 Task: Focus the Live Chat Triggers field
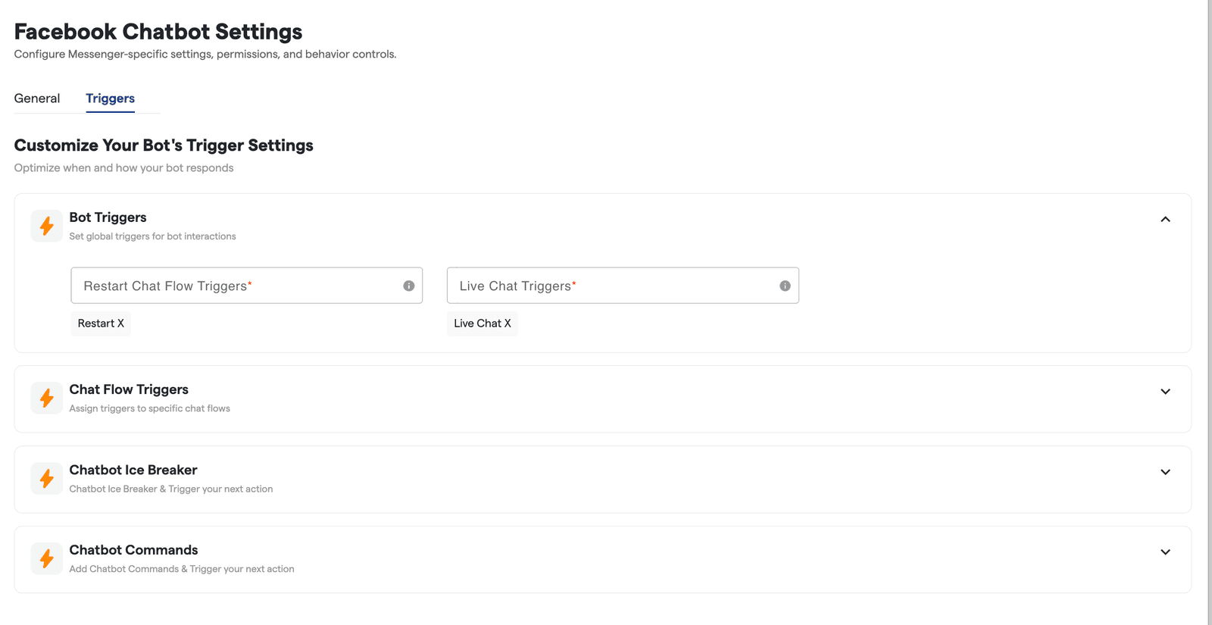[x=623, y=286]
